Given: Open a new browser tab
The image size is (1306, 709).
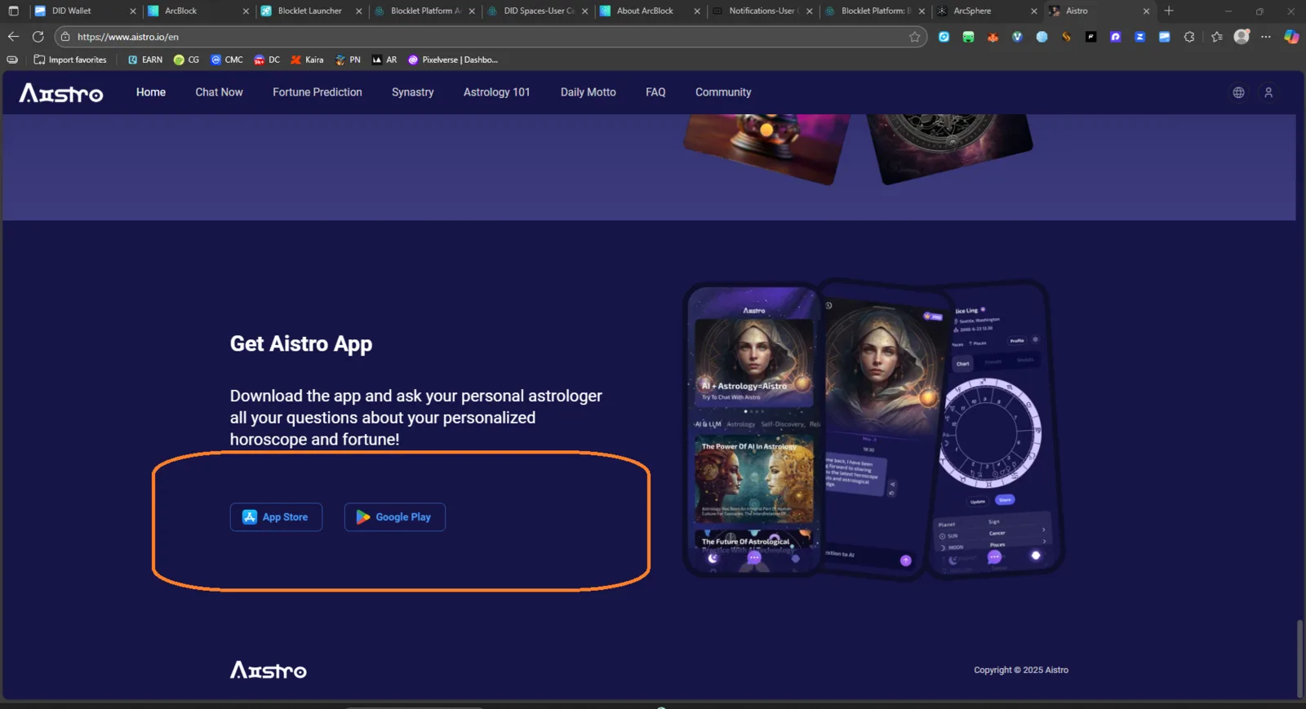Looking at the screenshot, I should tap(1169, 11).
